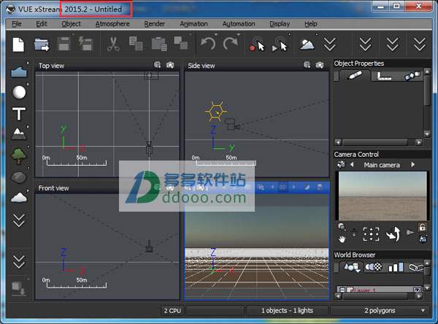The image size is (438, 324).
Task: Expand second top toolbar double chevrons
Action: [366, 44]
